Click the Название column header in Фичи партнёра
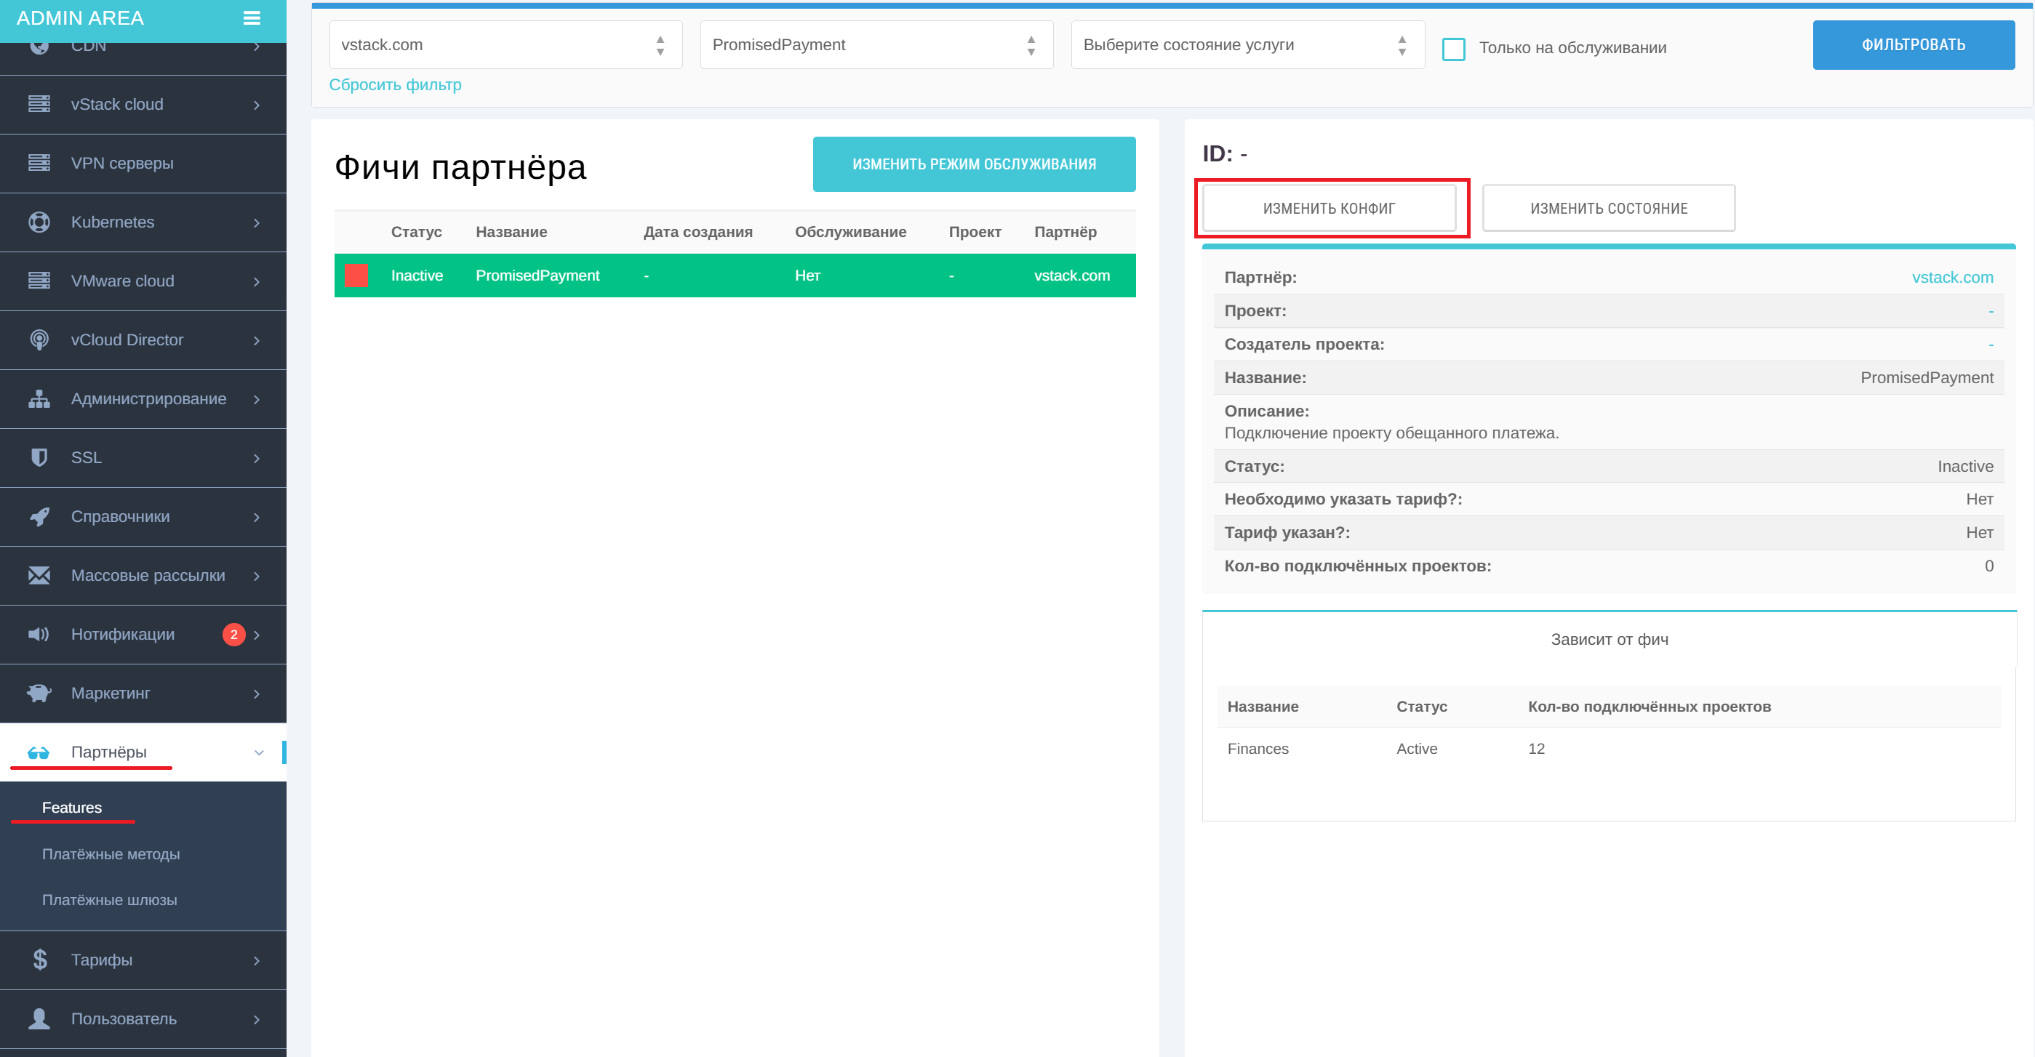This screenshot has height=1057, width=2035. pos(511,232)
